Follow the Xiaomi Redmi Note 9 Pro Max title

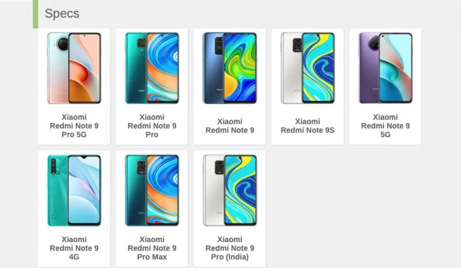tap(152, 248)
